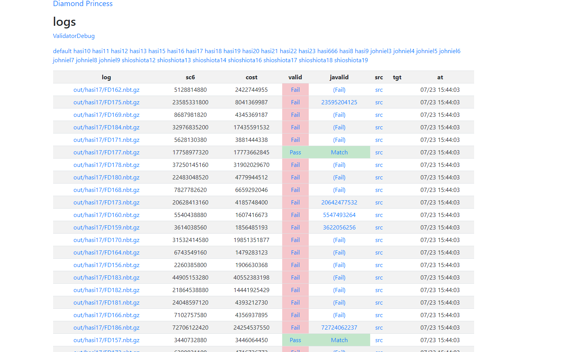Filter logs by johniel3
The width and height of the screenshot is (564, 352).
pyautogui.click(x=381, y=51)
